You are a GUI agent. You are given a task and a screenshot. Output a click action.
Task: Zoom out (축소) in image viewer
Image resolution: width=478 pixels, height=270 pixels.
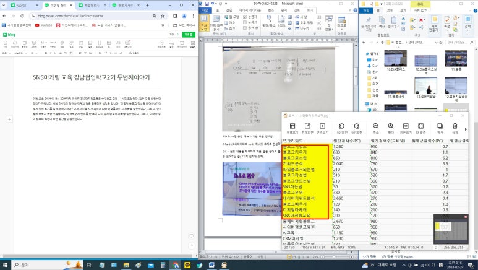[x=375, y=128]
